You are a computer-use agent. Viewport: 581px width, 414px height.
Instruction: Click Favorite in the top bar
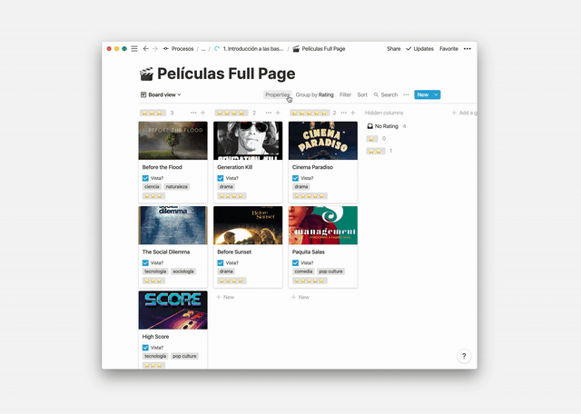448,48
